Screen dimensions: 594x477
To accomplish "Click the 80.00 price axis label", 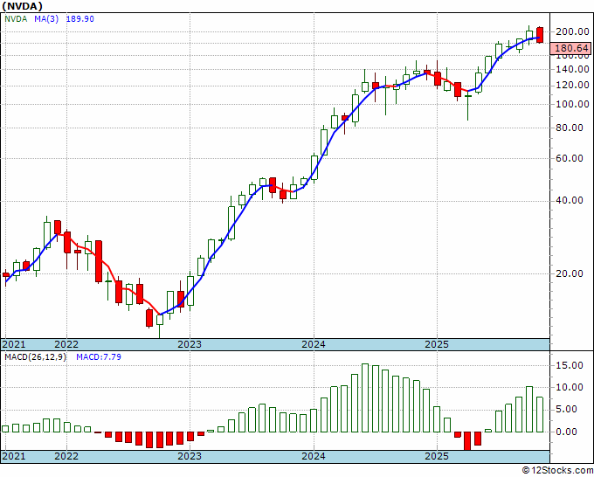I will point(570,128).
